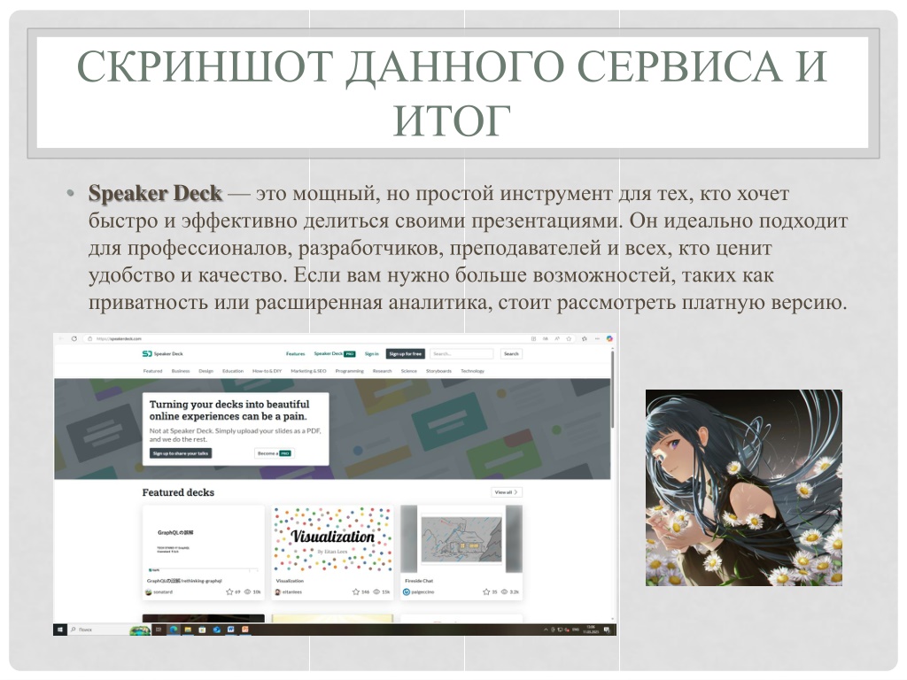
Task: Select the How-to & DIY category
Action: (x=267, y=371)
